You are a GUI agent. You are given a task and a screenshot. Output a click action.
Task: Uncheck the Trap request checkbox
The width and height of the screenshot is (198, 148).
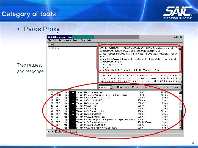click(118, 87)
